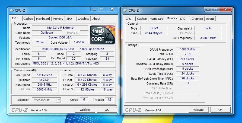This screenshot has height=123, width=242.
Task: Open Caches tab in left CPU-Z window
Action: pyautogui.click(x=28, y=19)
